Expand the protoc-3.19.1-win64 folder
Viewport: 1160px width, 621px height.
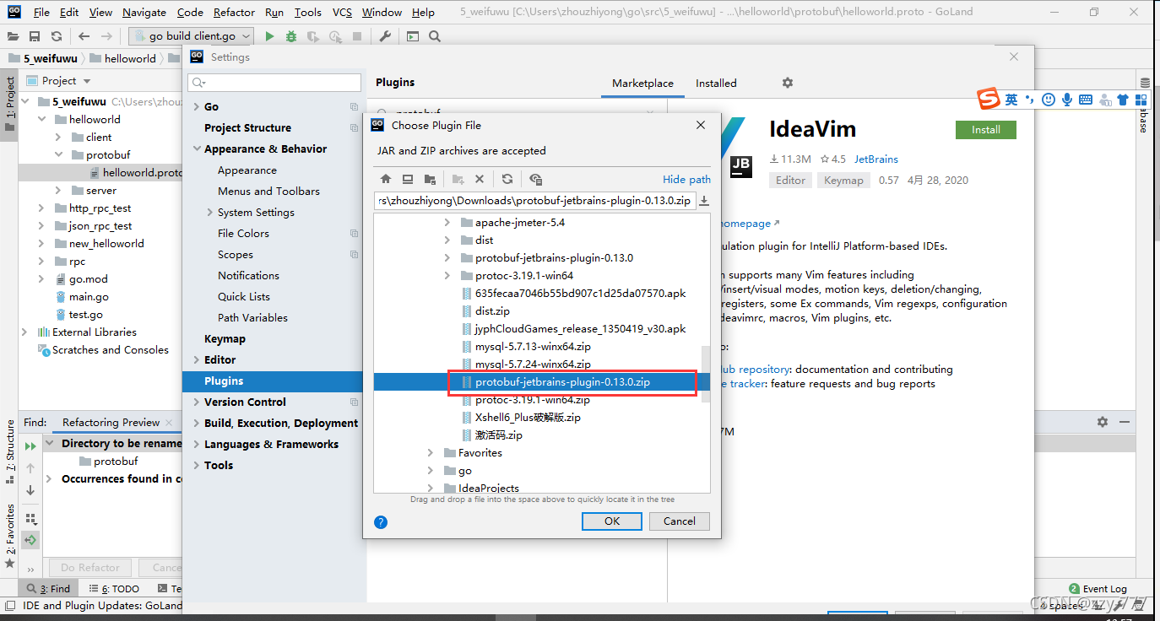pos(447,276)
